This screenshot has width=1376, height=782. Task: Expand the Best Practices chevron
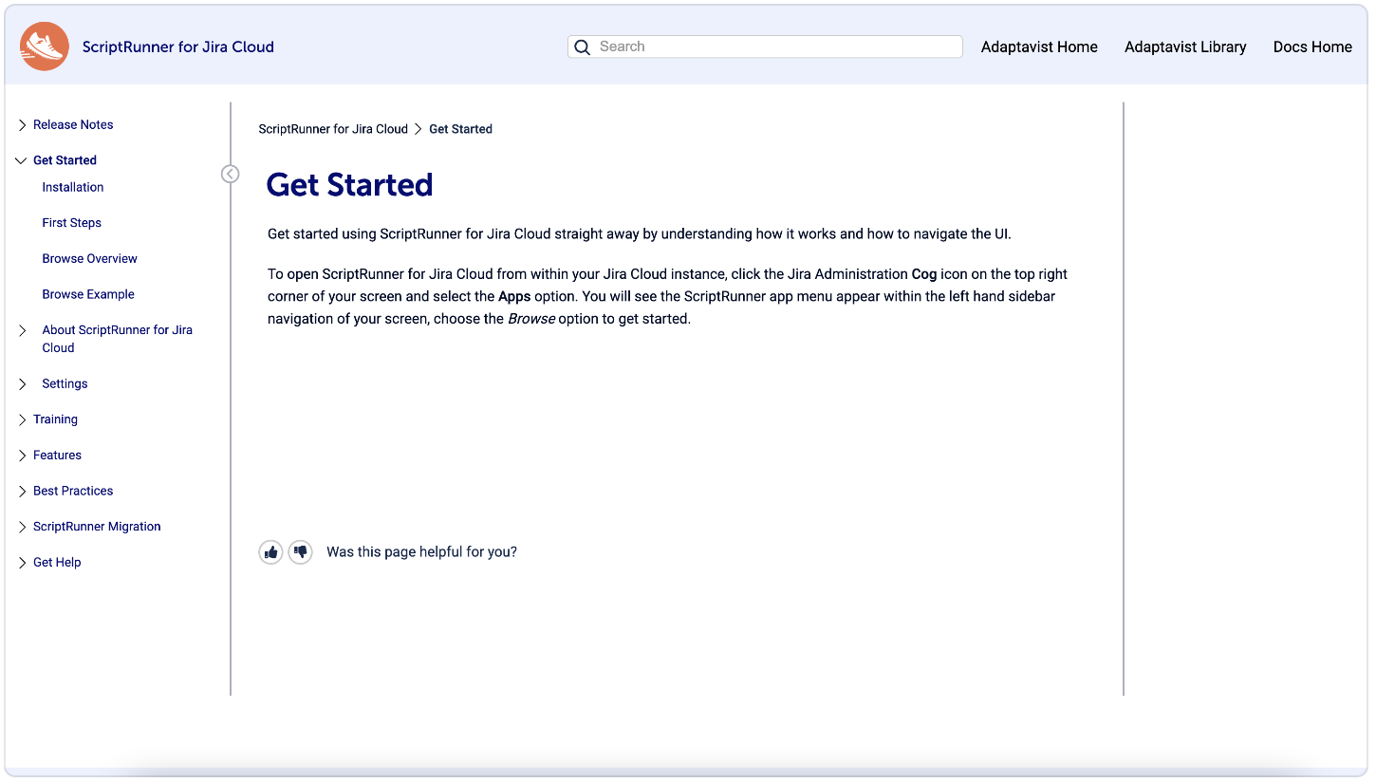click(x=23, y=492)
